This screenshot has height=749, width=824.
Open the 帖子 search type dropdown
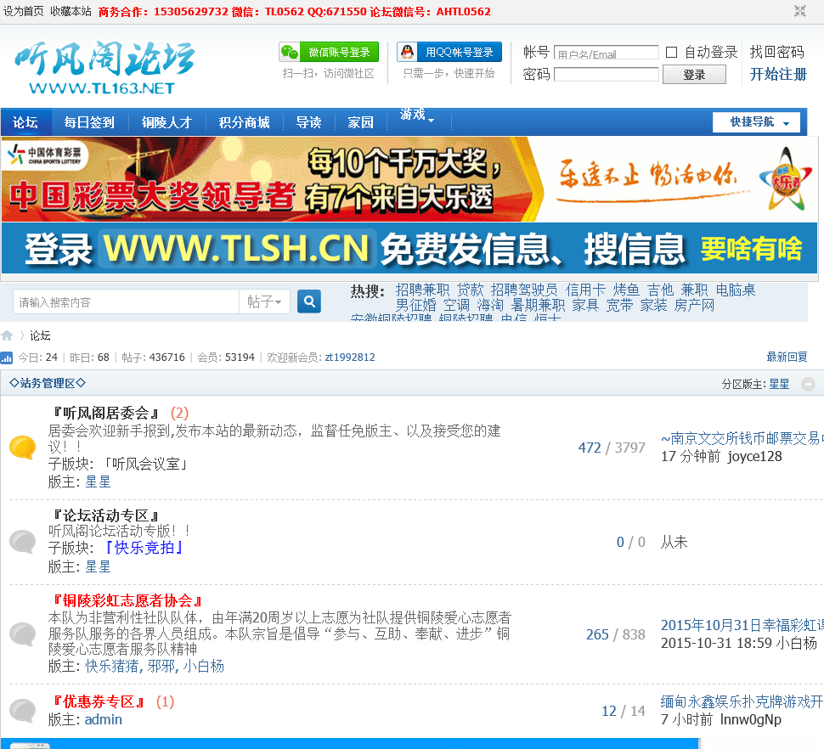264,302
